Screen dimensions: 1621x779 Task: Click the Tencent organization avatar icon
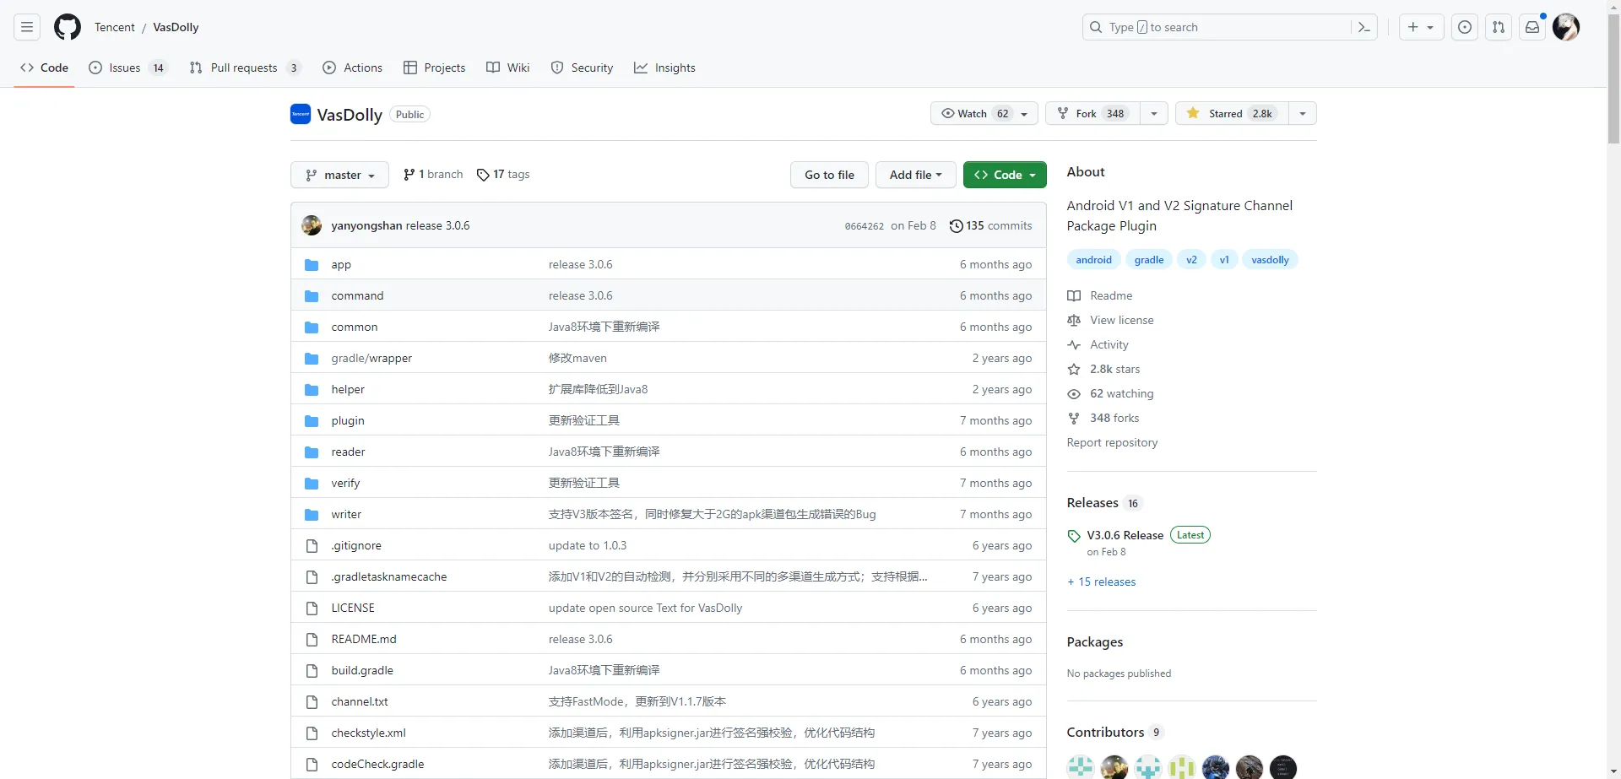click(x=301, y=114)
